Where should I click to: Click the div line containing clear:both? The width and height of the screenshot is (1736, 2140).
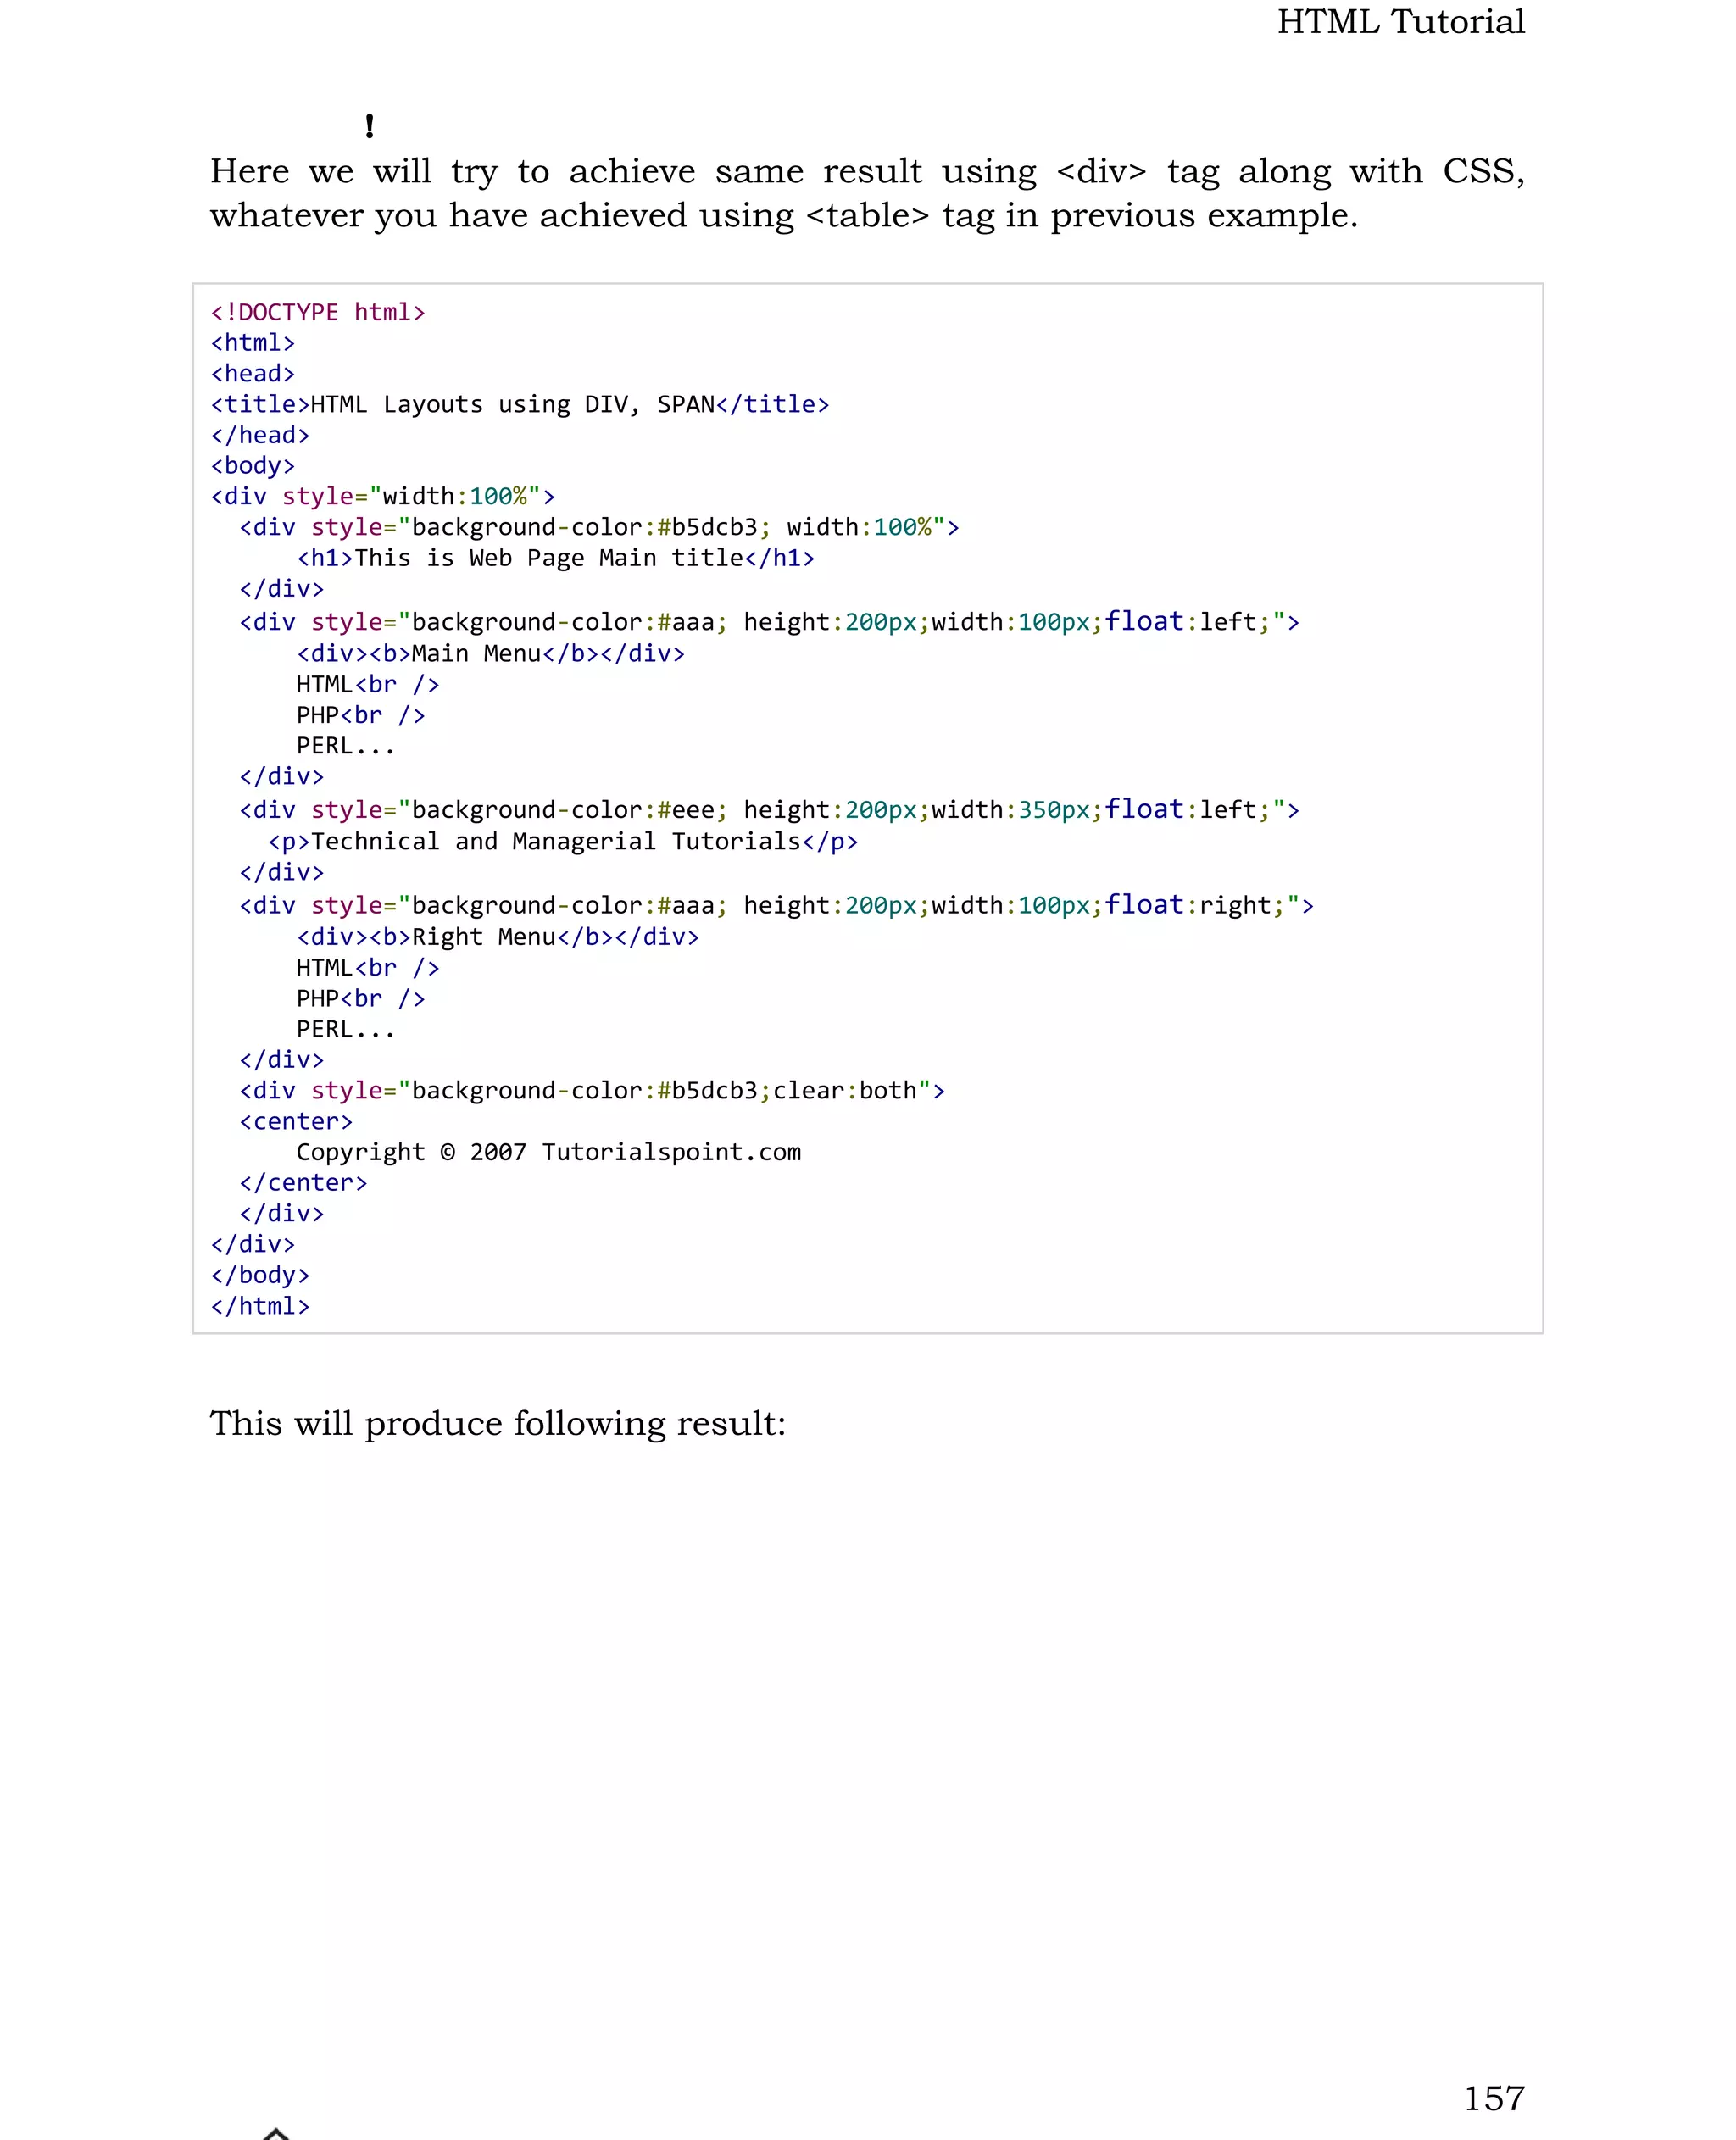[593, 1091]
